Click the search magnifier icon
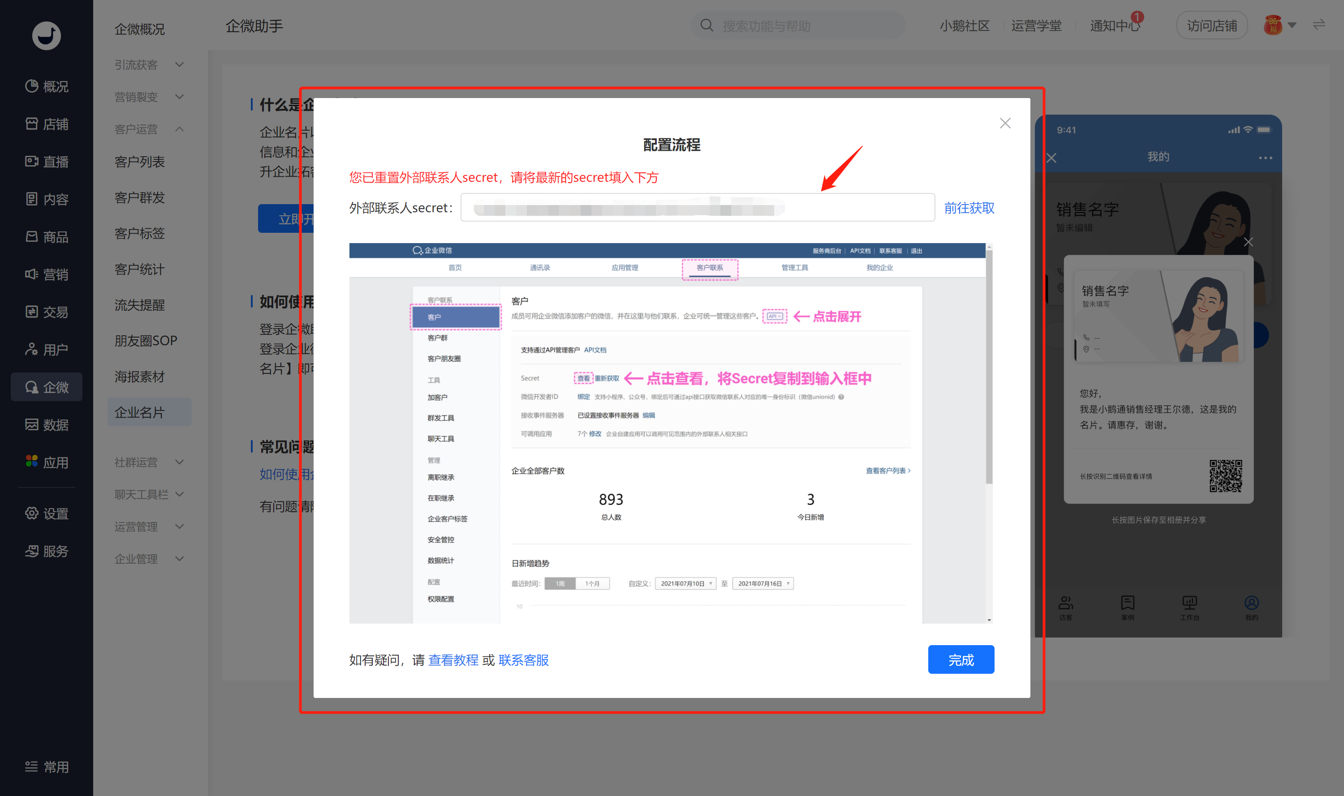 707,25
